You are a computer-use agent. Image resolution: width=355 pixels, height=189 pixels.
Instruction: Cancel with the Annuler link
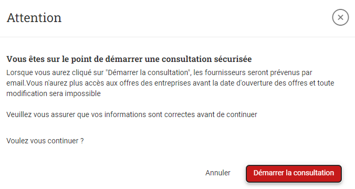218,173
